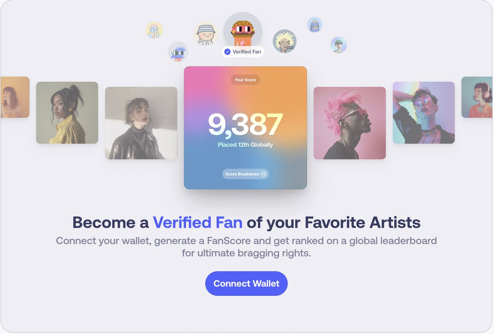Select the blue pixel mushroom avatar

(x=178, y=52)
